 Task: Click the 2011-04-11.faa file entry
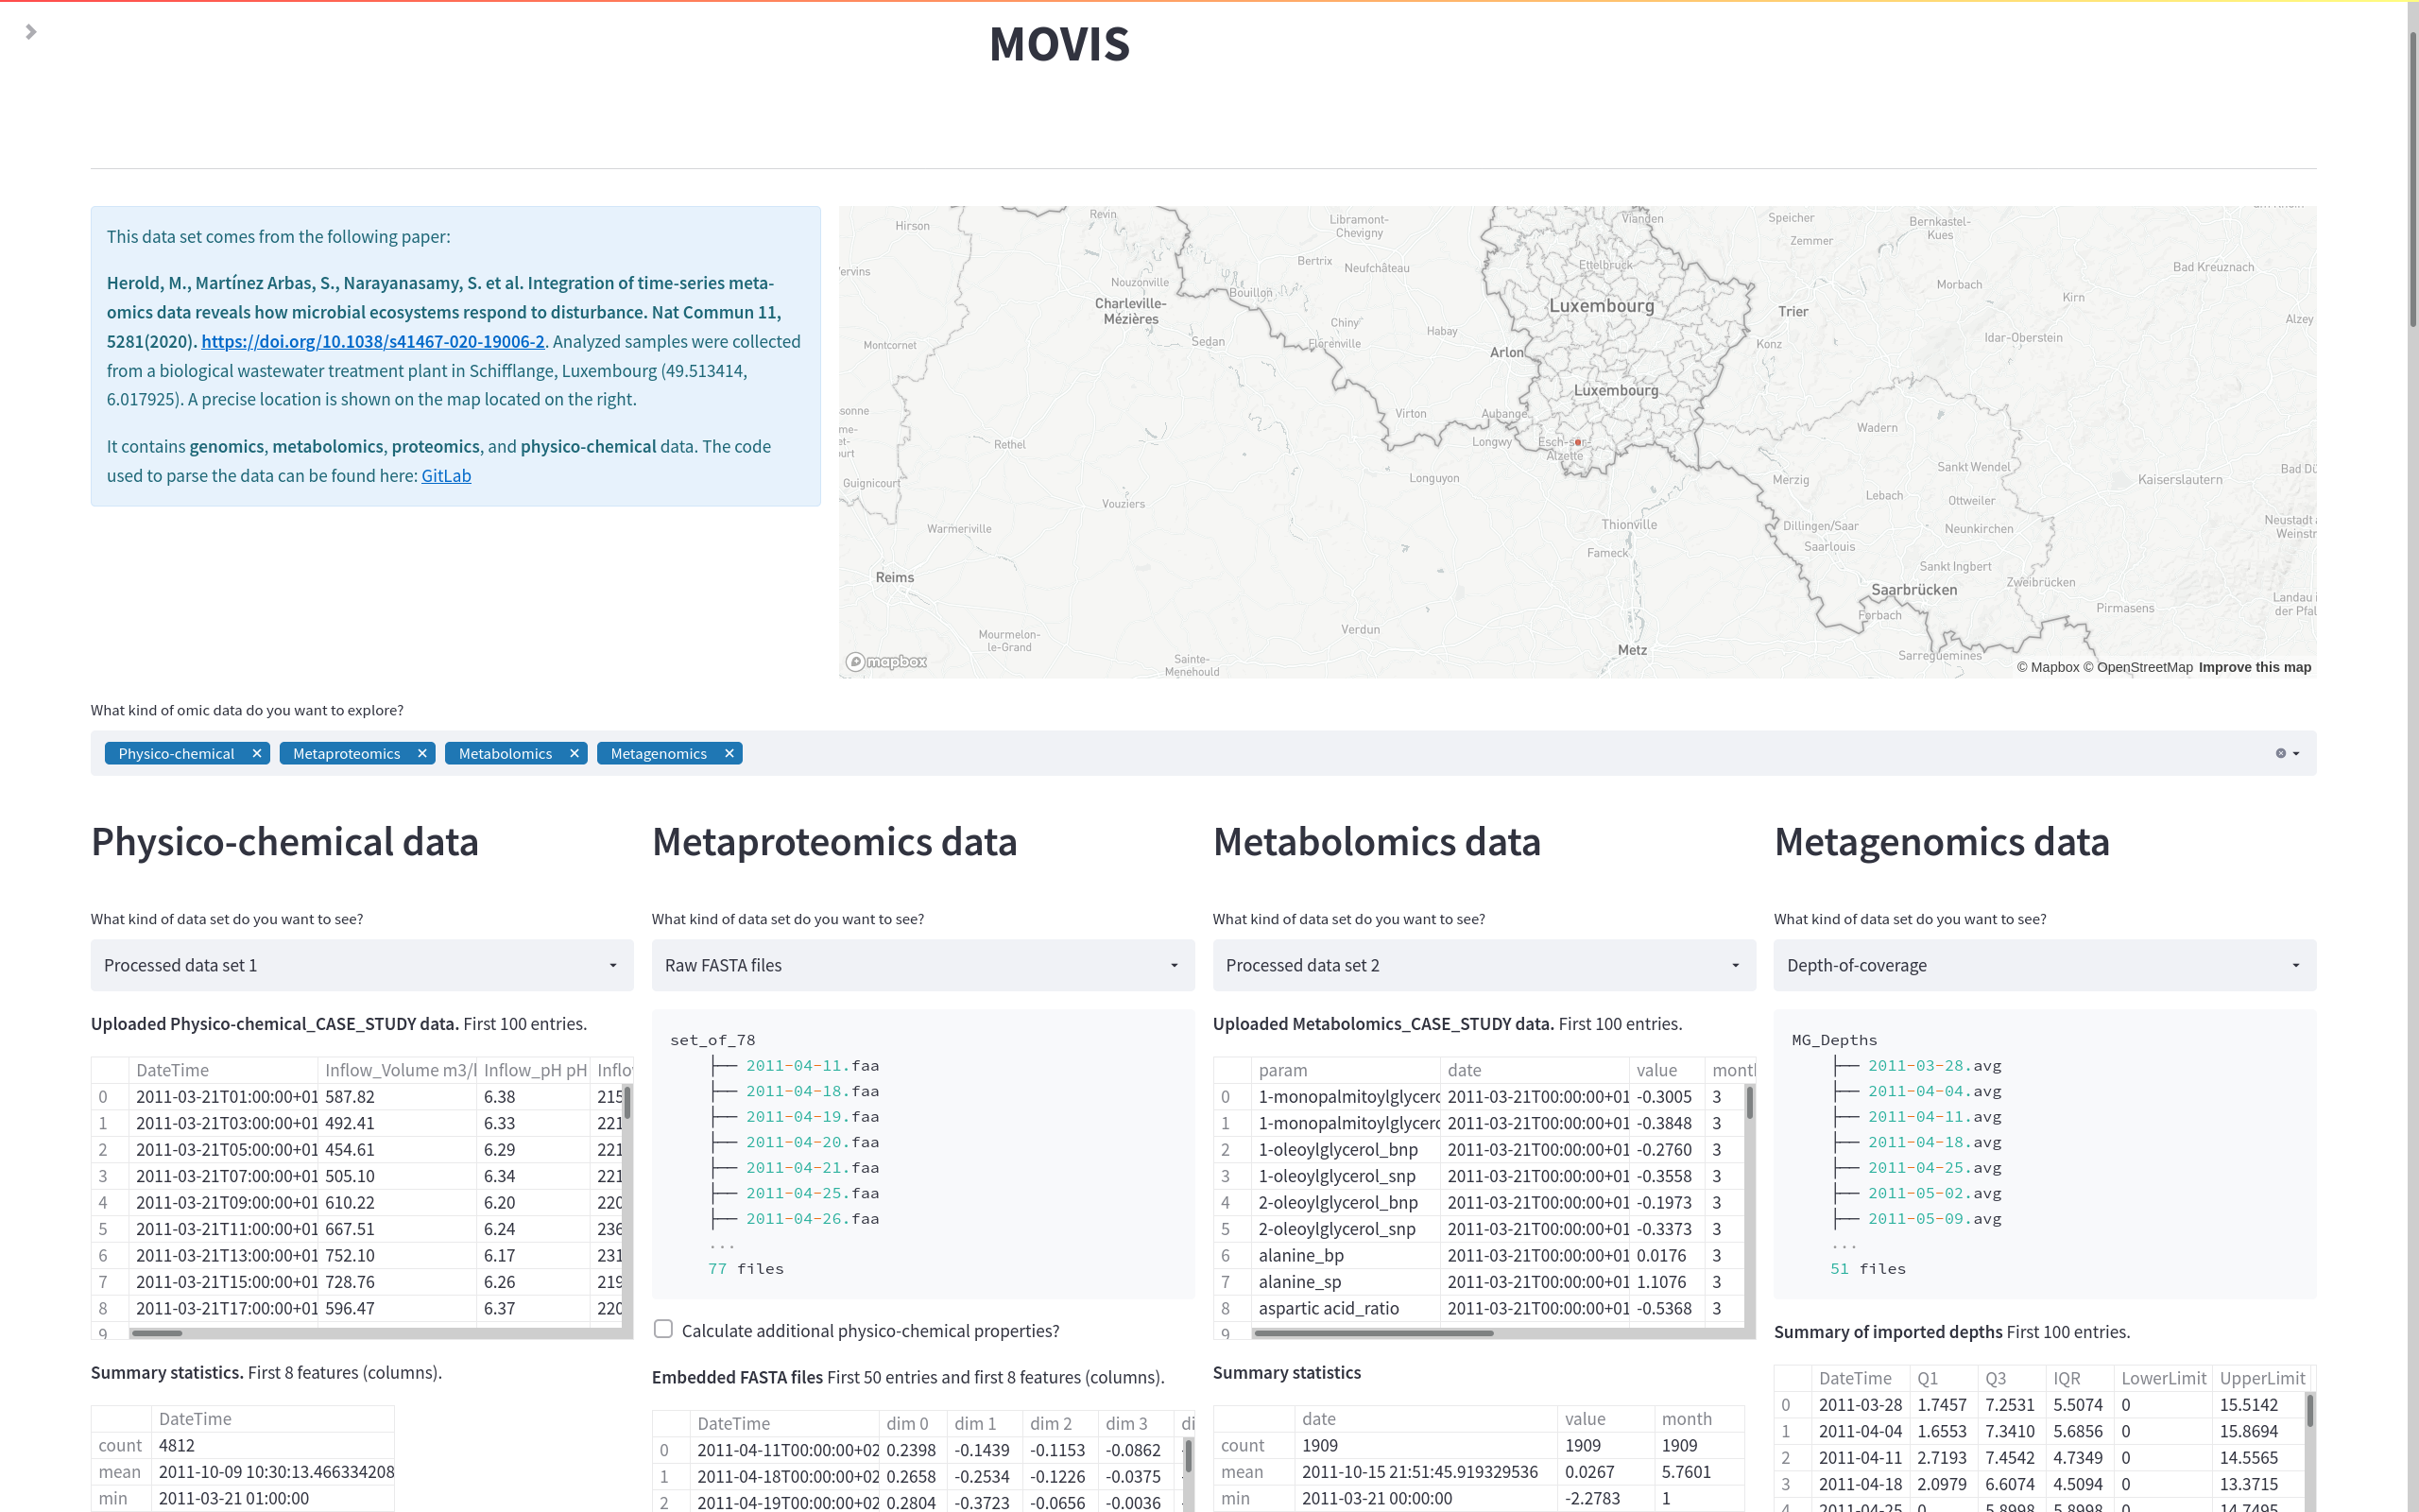click(812, 1066)
